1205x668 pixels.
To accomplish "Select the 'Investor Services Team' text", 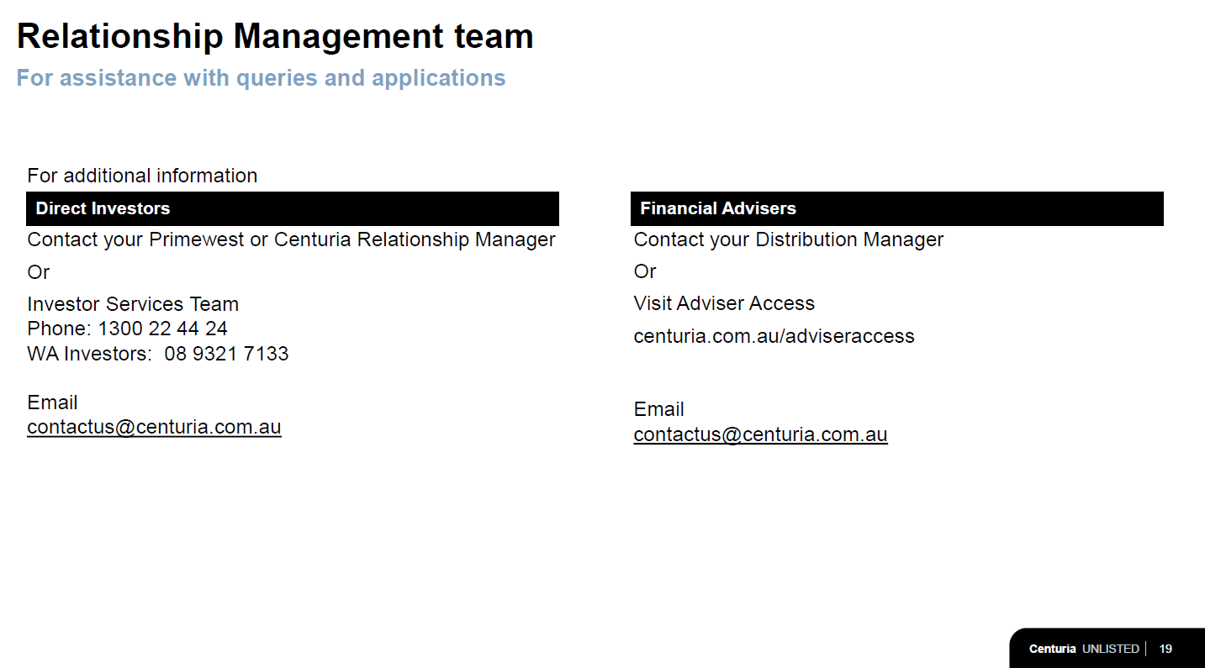I will click(x=133, y=304).
